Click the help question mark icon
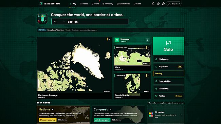The height and width of the screenshot is (124, 221). pyautogui.click(x=158, y=4)
